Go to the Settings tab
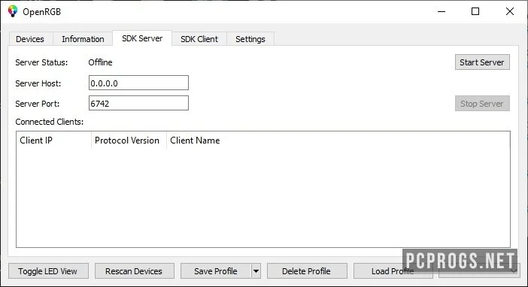 pos(250,39)
